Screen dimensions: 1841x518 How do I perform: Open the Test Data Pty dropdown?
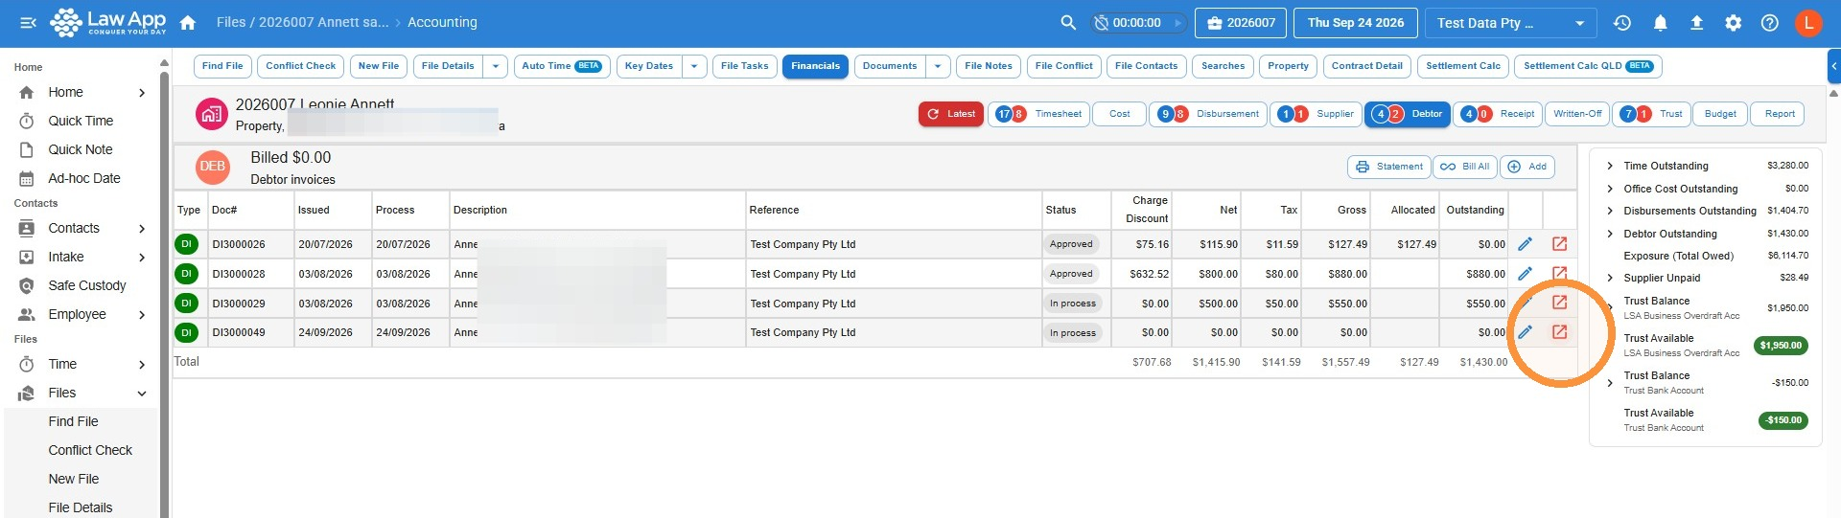pyautogui.click(x=1510, y=22)
